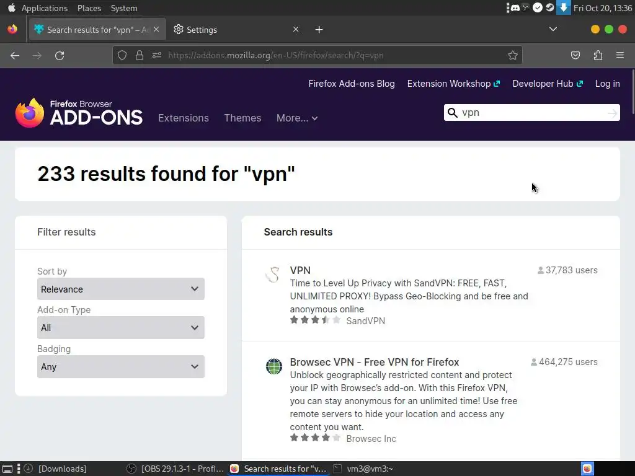The image size is (635, 476).
Task: Close the Settings tab
Action: point(296,29)
